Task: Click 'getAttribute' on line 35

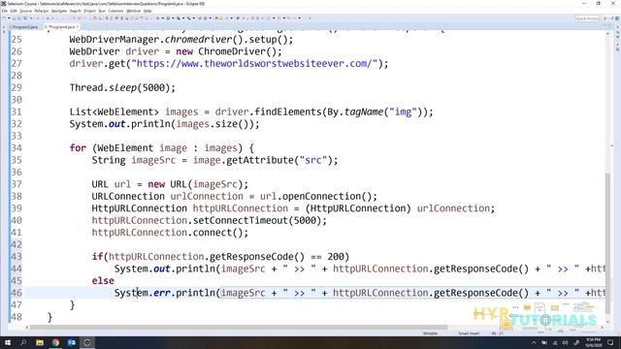Action: [x=260, y=160]
